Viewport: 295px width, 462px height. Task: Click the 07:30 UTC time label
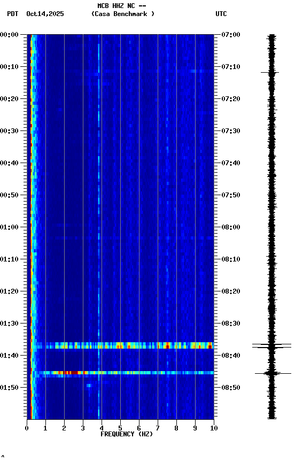click(x=230, y=131)
